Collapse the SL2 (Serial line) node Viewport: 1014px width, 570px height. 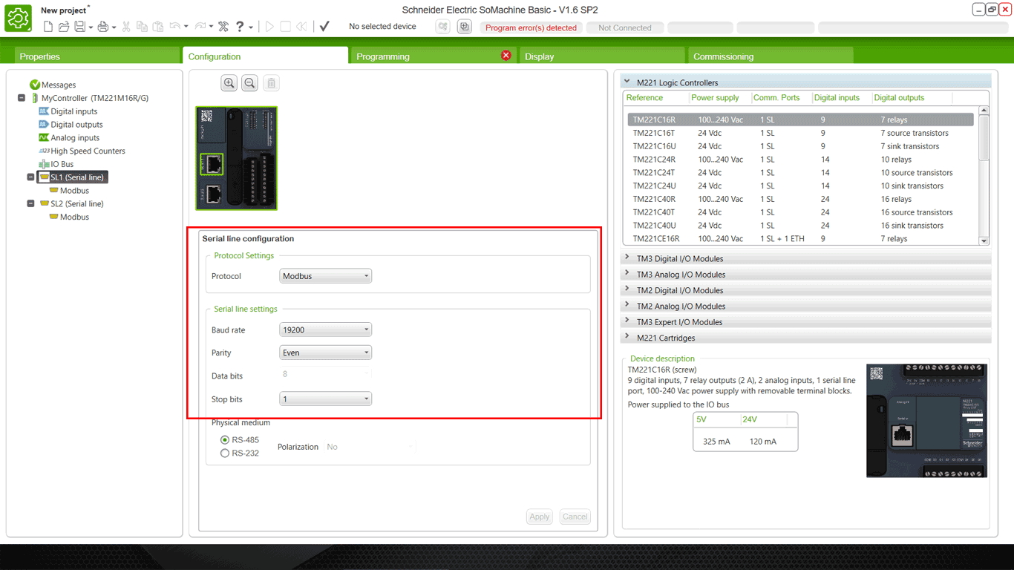pyautogui.click(x=30, y=203)
